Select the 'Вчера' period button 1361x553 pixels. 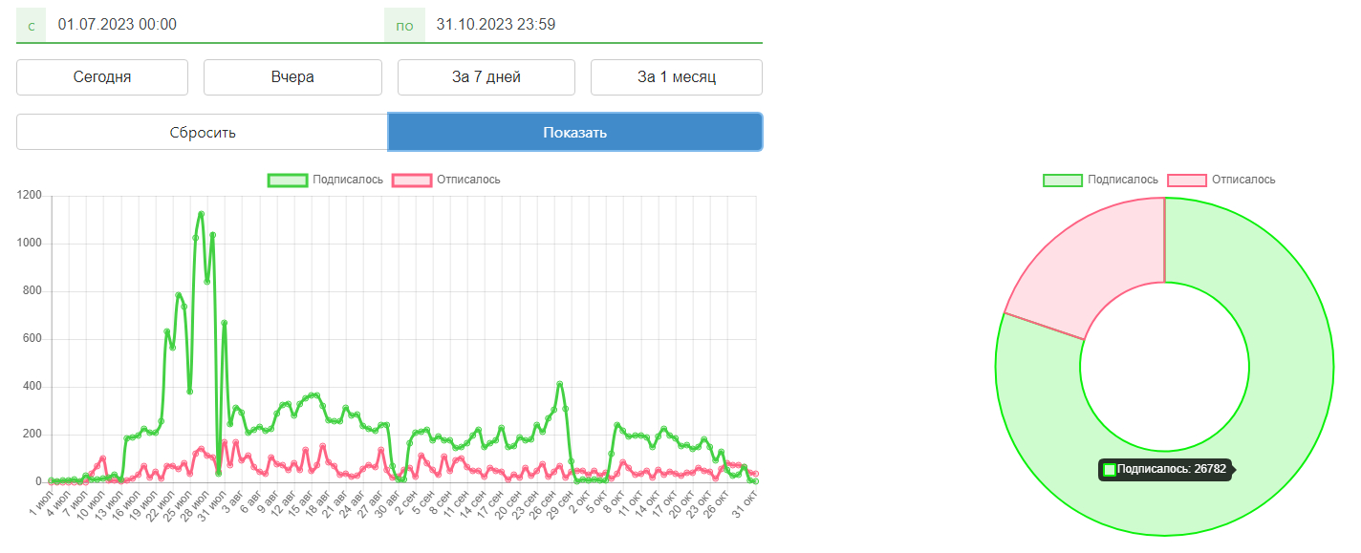point(292,77)
